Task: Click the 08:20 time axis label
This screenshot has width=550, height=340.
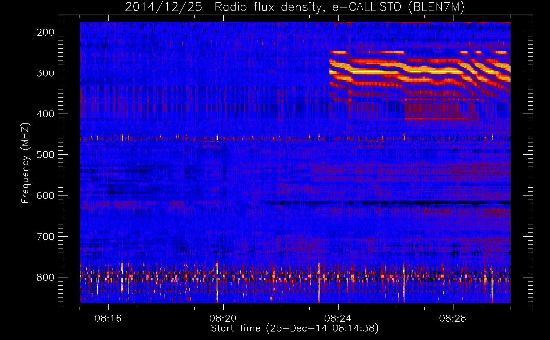Action: (x=223, y=319)
